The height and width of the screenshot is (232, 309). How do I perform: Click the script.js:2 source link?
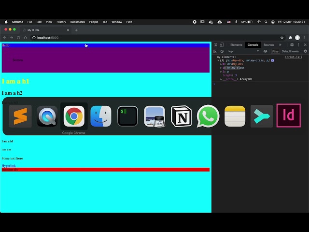pos(293,57)
